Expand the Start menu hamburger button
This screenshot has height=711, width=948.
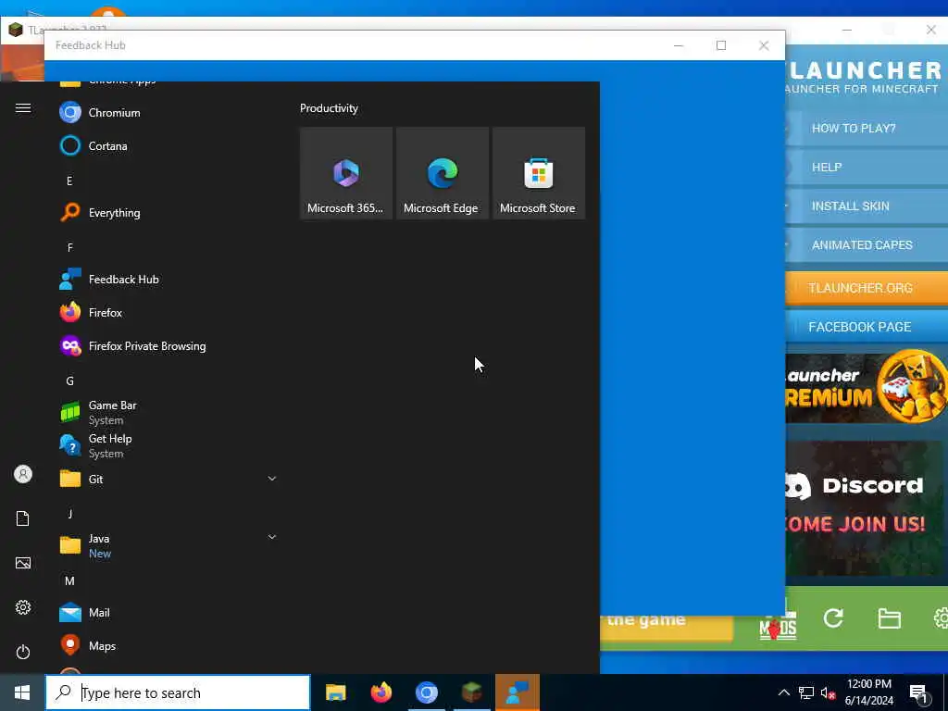point(23,107)
